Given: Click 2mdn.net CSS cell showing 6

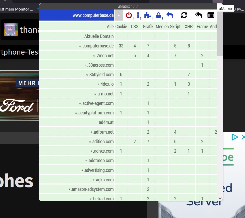Looking at the screenshot, I should (x=135, y=55).
